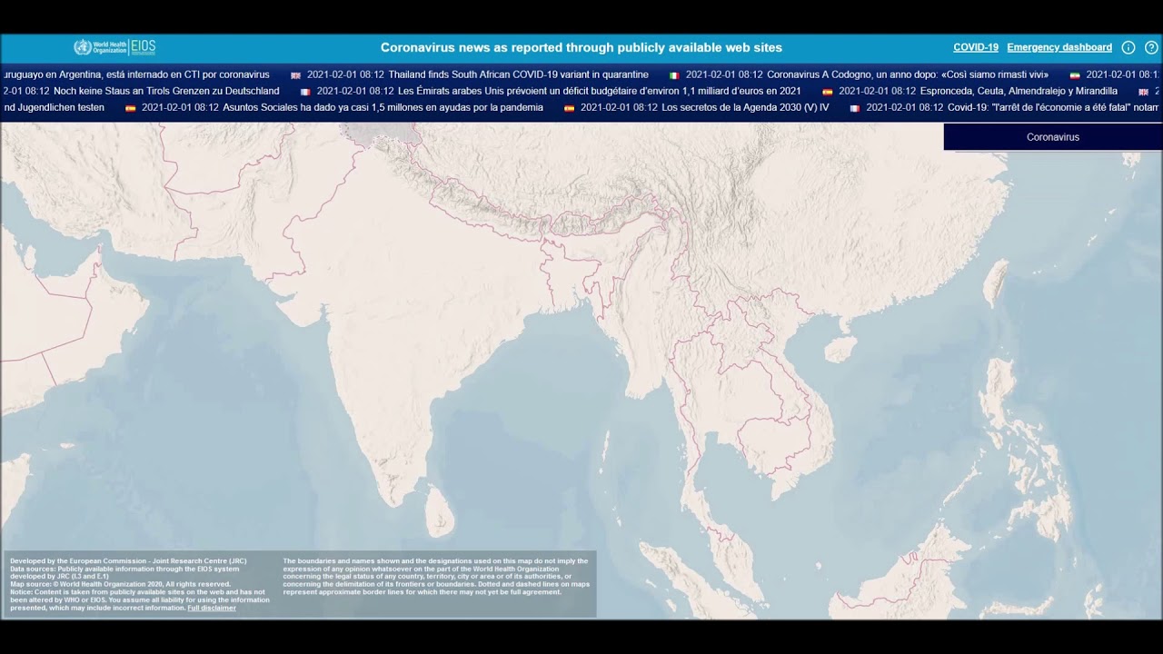The image size is (1163, 654).
Task: Open the COVID-19 link
Action: pyautogui.click(x=975, y=47)
